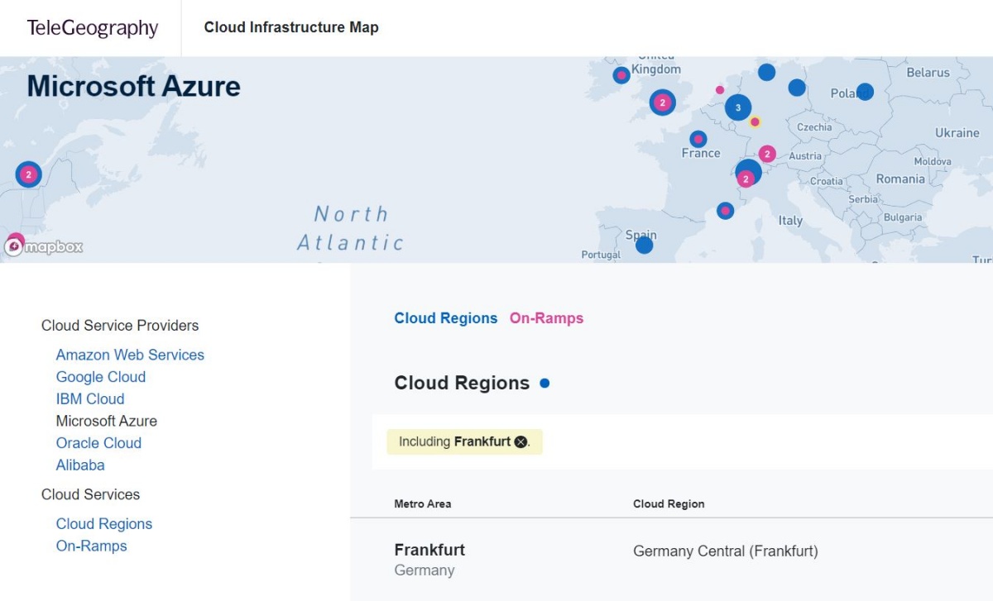Open the Oracle Cloud provider page

(x=98, y=443)
